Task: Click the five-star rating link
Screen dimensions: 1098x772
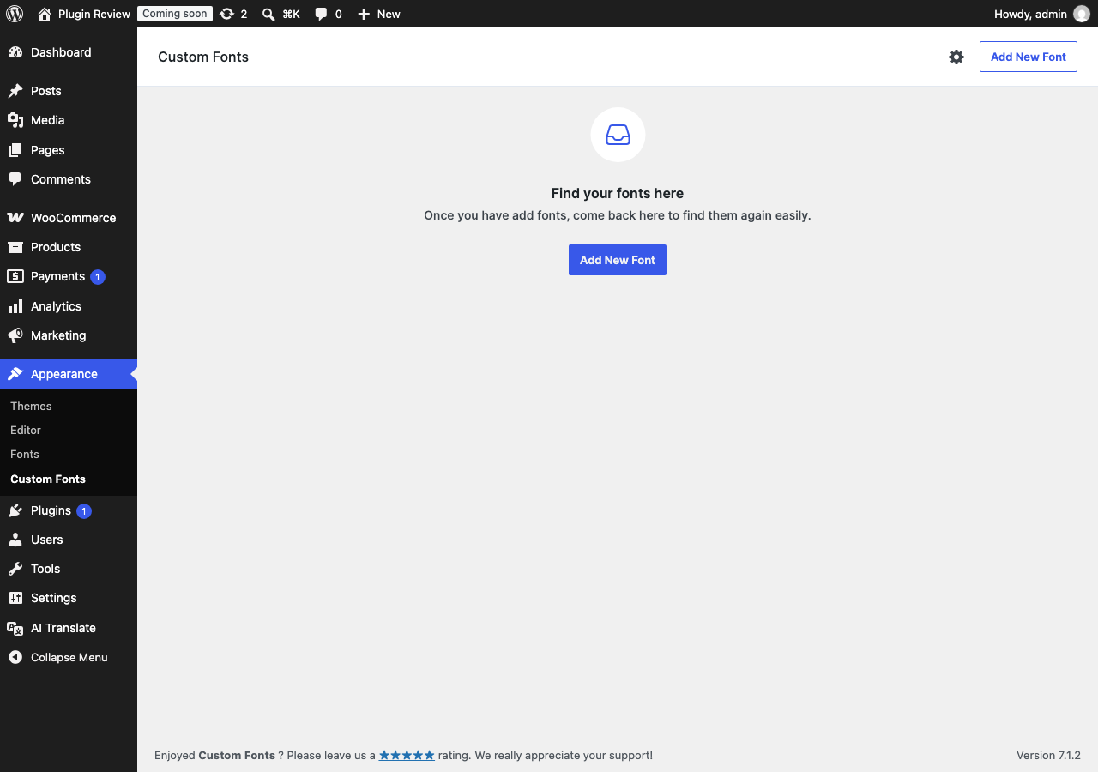Action: pos(407,755)
